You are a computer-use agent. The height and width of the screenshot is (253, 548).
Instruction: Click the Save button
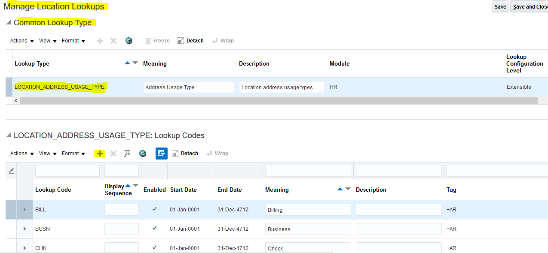tap(499, 6)
